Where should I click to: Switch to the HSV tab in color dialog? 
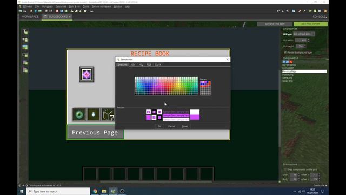pos(133,64)
